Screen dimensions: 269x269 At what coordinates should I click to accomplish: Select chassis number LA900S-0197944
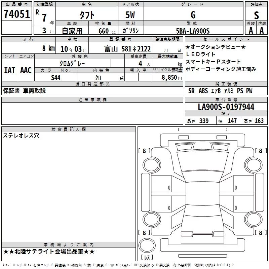226,107
